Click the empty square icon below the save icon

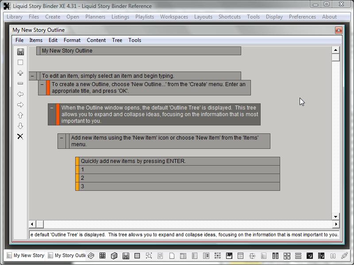coord(20,62)
